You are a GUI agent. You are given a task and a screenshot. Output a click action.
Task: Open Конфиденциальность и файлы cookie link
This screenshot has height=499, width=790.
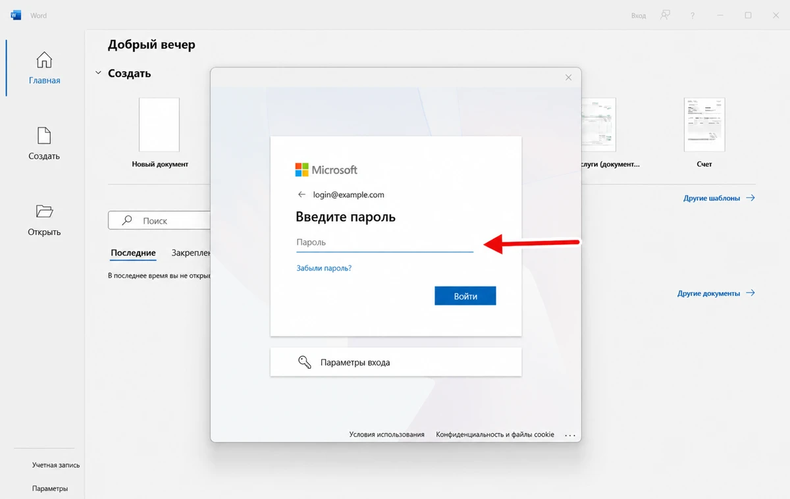coord(495,434)
